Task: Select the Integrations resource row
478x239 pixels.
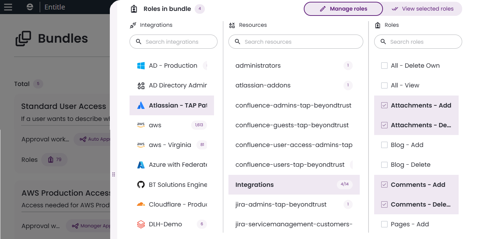Action: click(294, 184)
